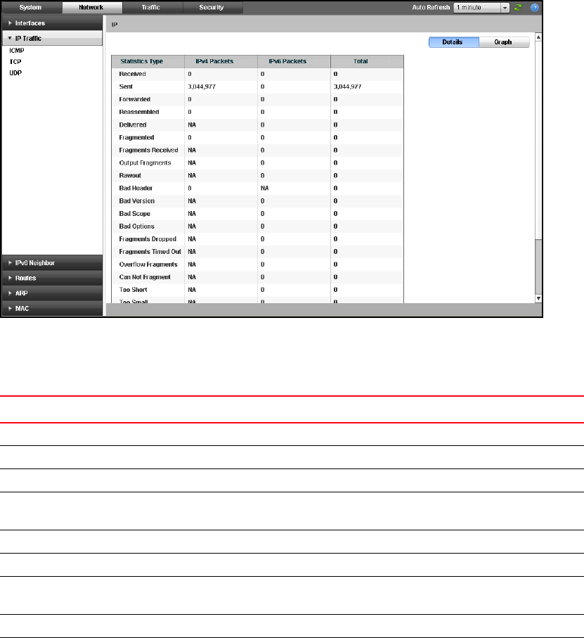The height and width of the screenshot is (638, 584).
Task: Expand the MAC section
Action: coord(52,308)
